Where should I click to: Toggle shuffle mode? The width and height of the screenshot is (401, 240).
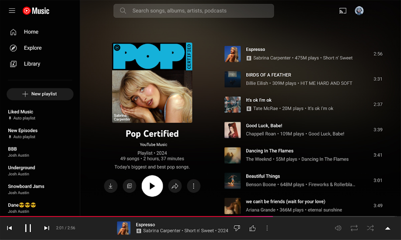point(370,228)
